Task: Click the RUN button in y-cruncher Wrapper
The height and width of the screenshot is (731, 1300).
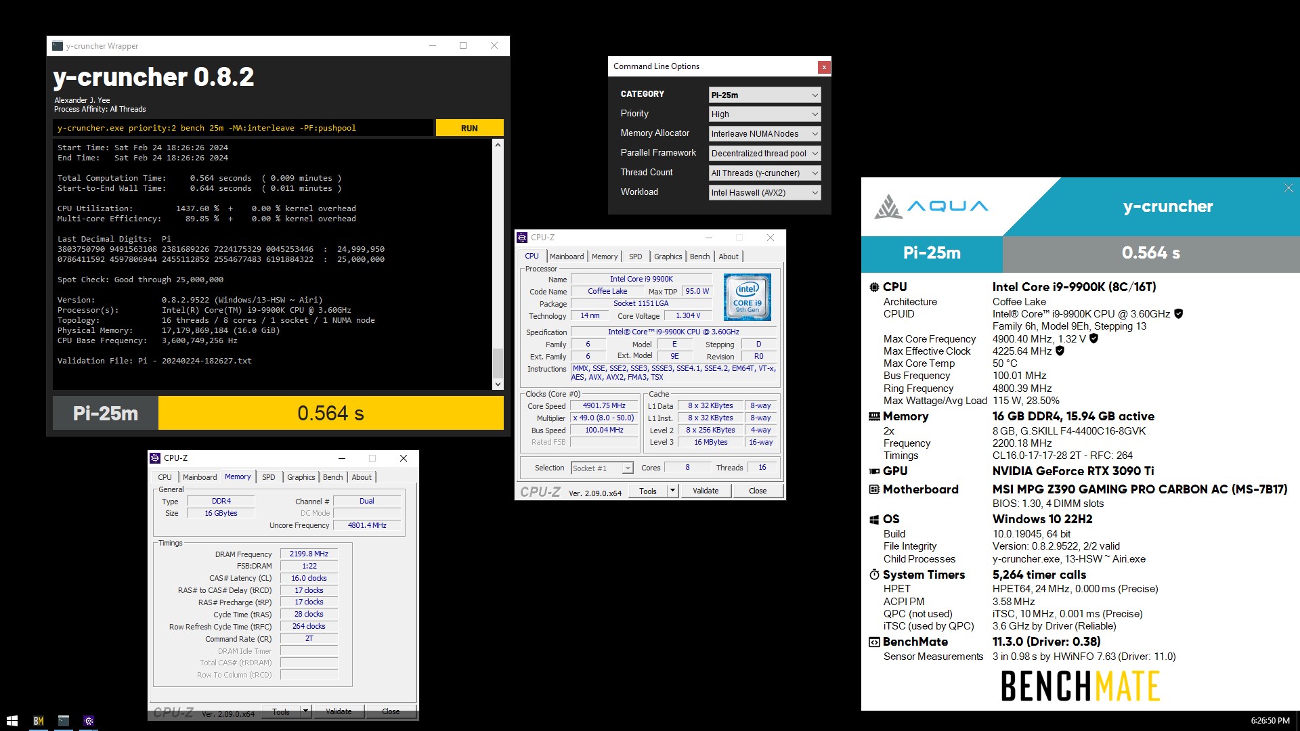Action: pos(469,128)
